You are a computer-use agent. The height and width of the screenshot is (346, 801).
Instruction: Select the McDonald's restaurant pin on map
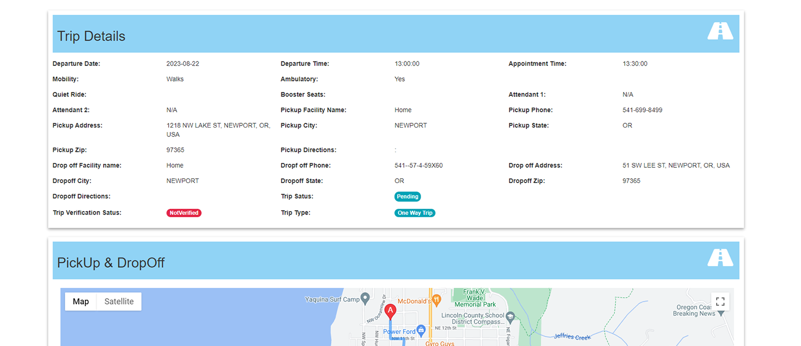click(436, 300)
